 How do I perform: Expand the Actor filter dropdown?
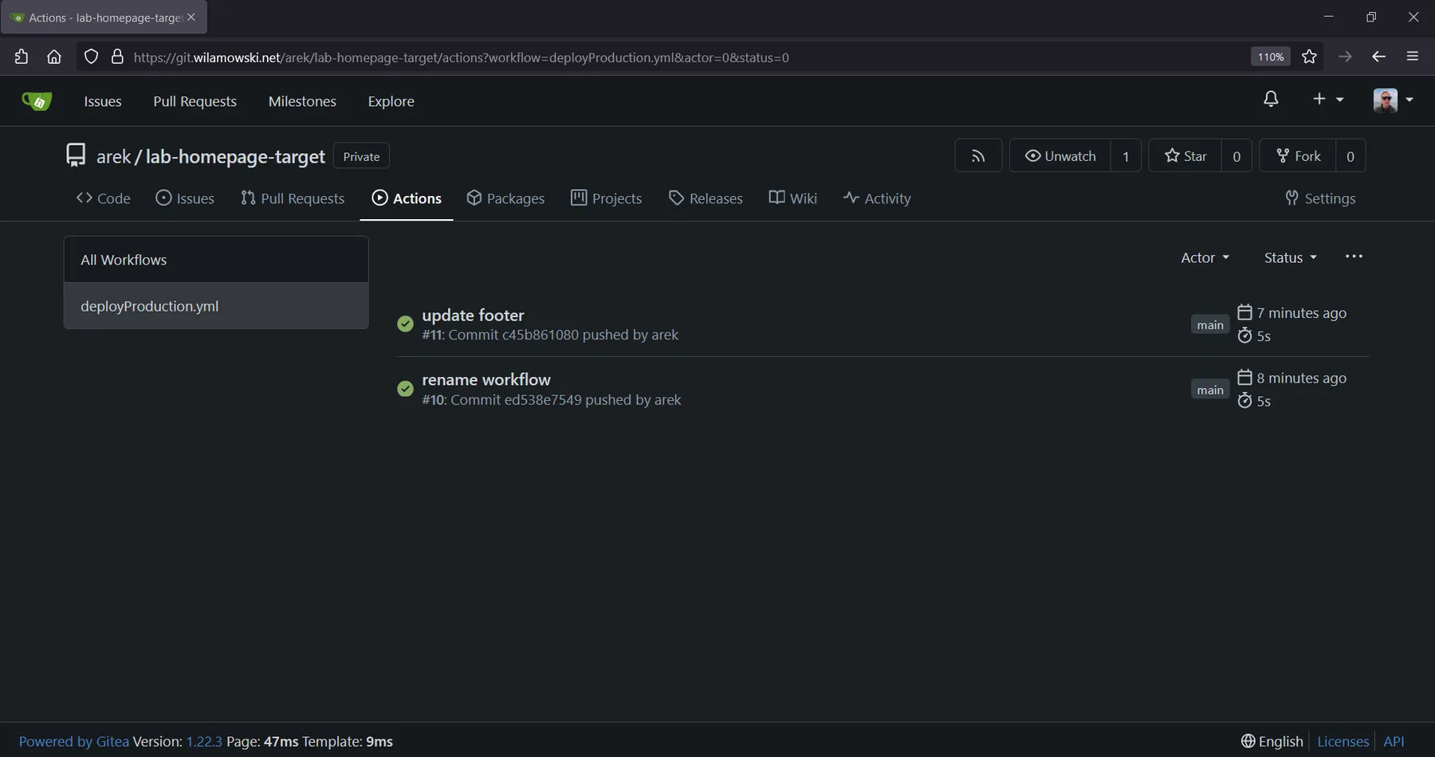coord(1205,257)
